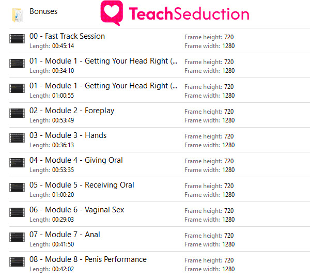Click Frame width 1280 of Fast Track

(210, 46)
